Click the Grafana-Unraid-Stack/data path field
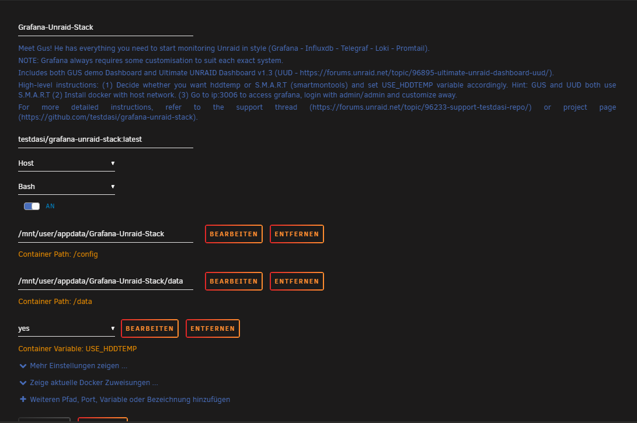This screenshot has height=423, width=637. click(x=106, y=281)
